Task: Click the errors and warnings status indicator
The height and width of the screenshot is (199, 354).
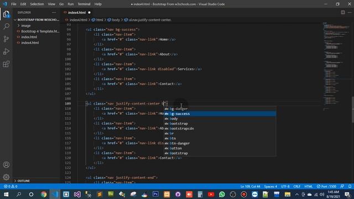Action: [x=11, y=186]
